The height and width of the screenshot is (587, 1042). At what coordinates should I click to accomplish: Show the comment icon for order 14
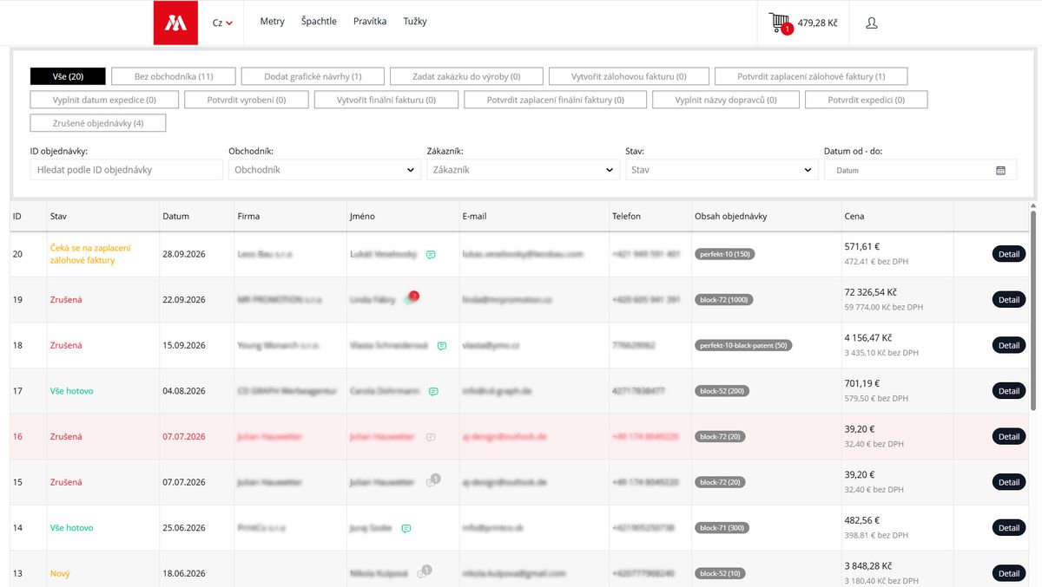(x=406, y=528)
